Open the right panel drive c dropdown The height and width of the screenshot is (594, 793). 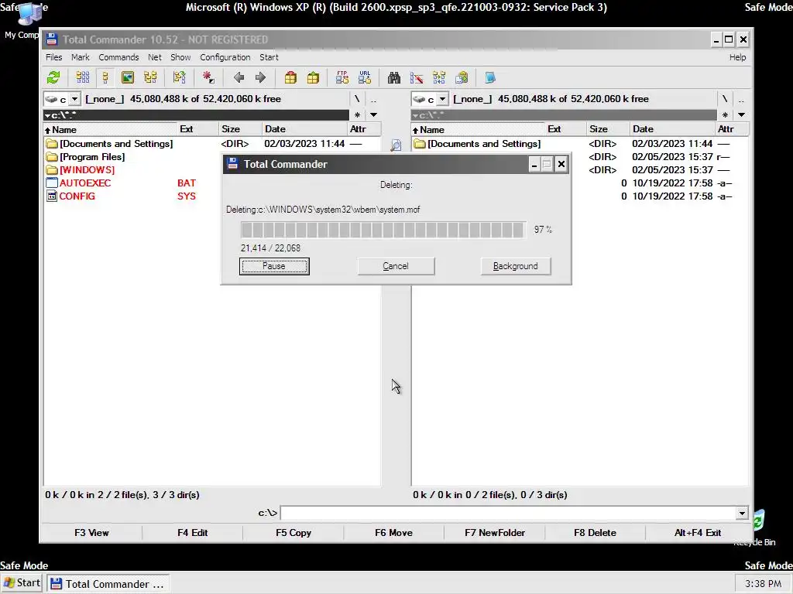coord(442,99)
